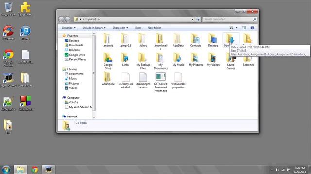Viewport: 311px width, 174px height.
Task: Select Pictures library
Action: pyautogui.click(x=74, y=83)
